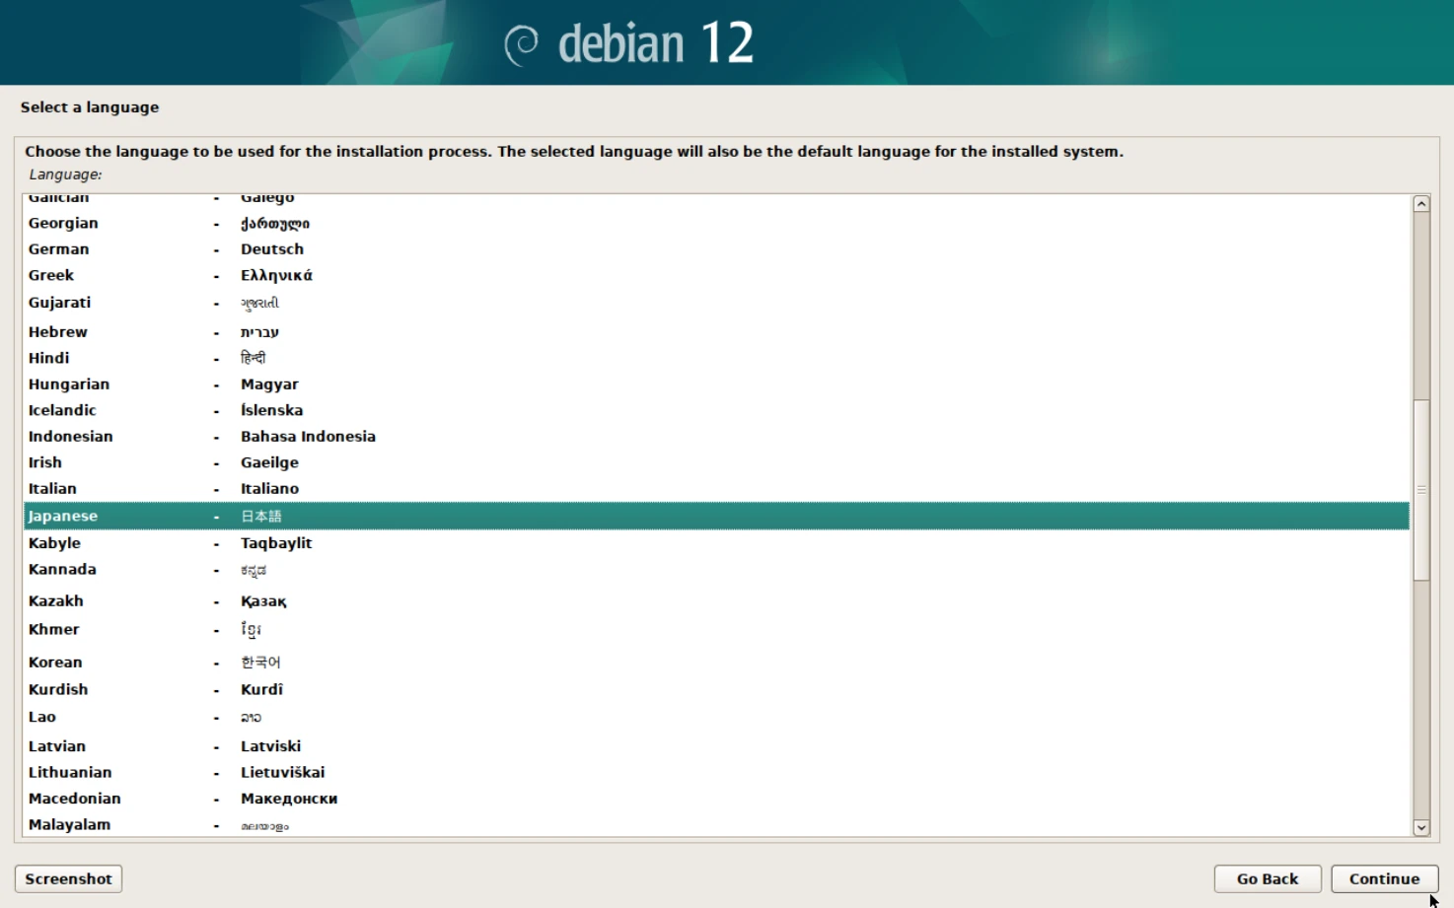Click the Continue button
The height and width of the screenshot is (908, 1454).
click(1385, 878)
